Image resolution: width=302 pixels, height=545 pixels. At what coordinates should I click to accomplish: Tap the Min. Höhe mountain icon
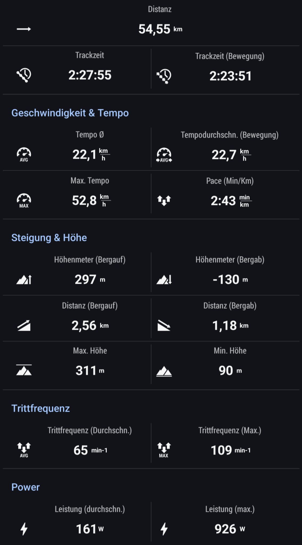[x=164, y=371]
